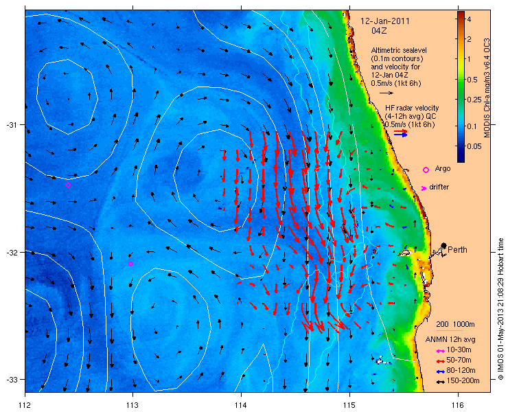Click the blue HF radar legend arrow

coord(401,135)
